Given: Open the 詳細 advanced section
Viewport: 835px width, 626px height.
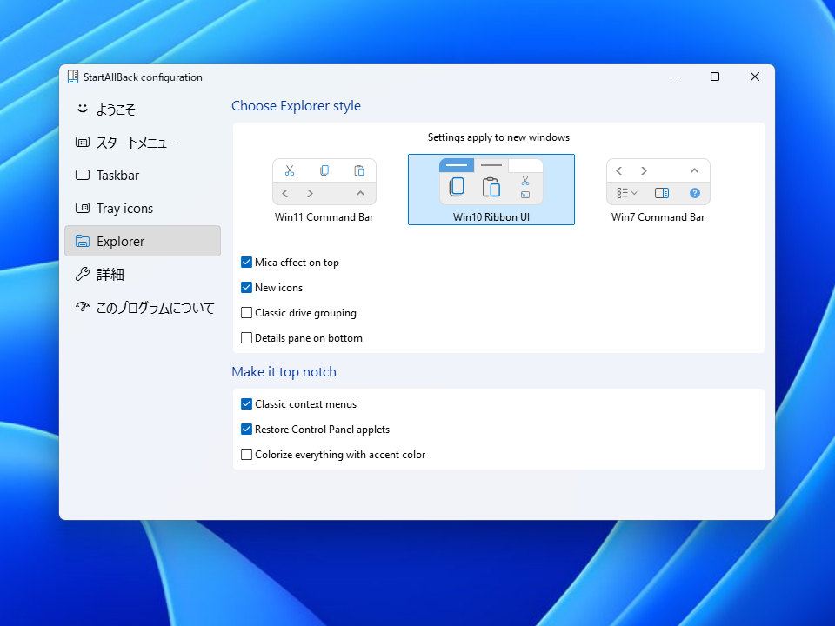Looking at the screenshot, I should 143,274.
